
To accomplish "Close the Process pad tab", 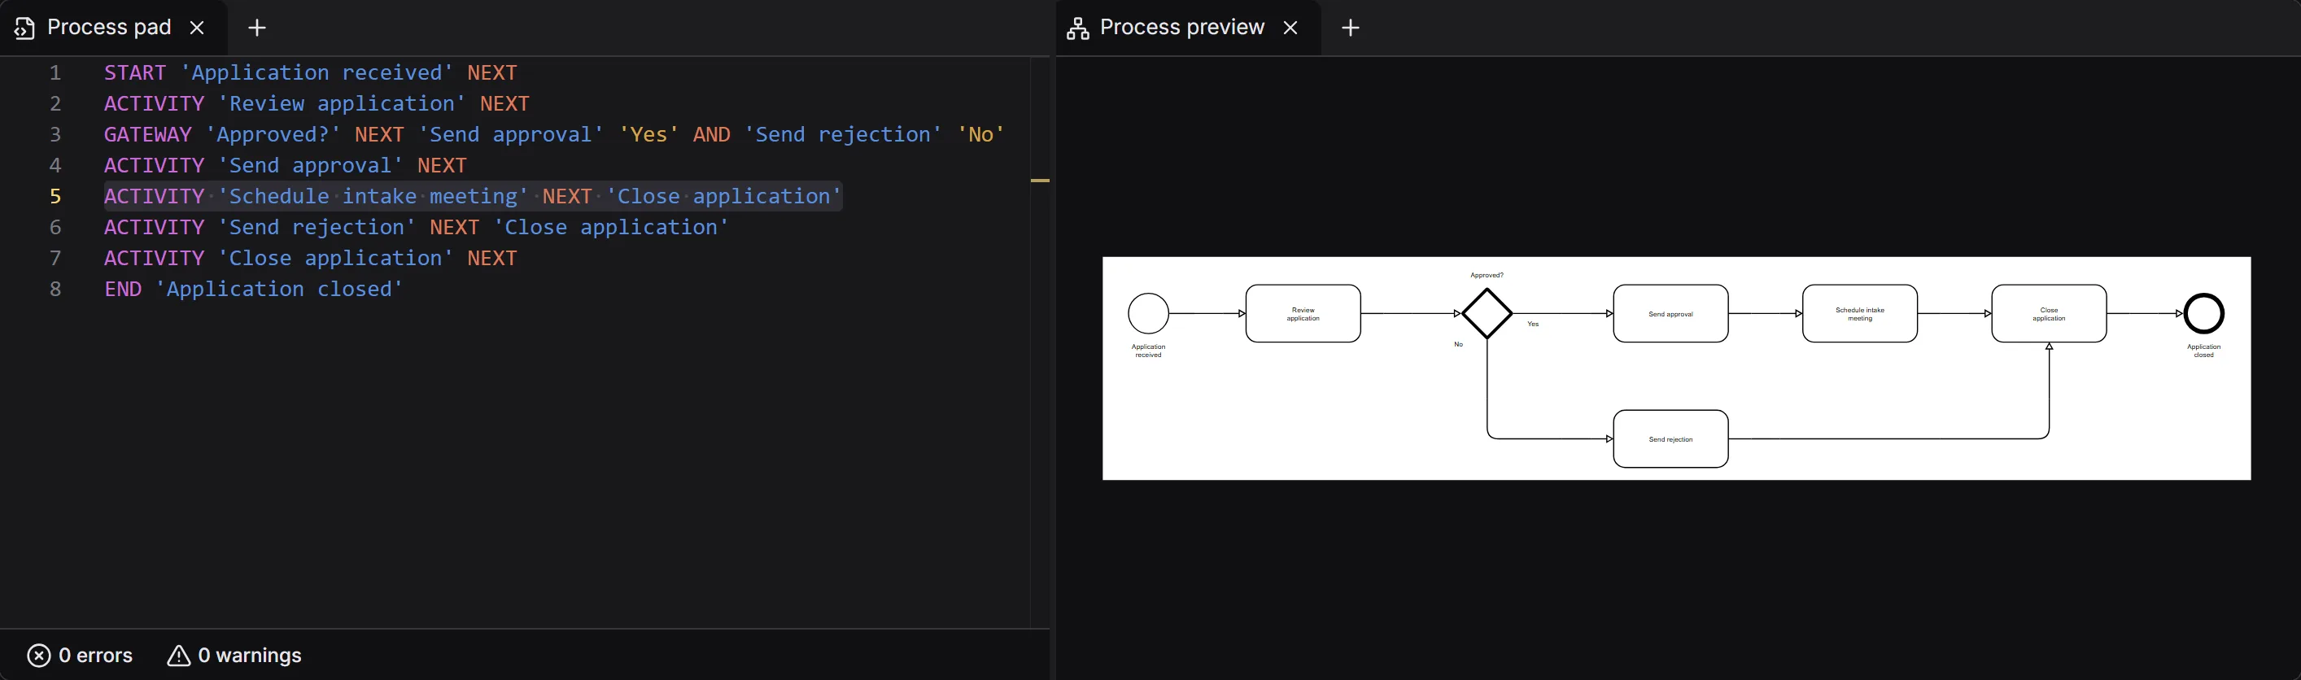I will [x=198, y=28].
